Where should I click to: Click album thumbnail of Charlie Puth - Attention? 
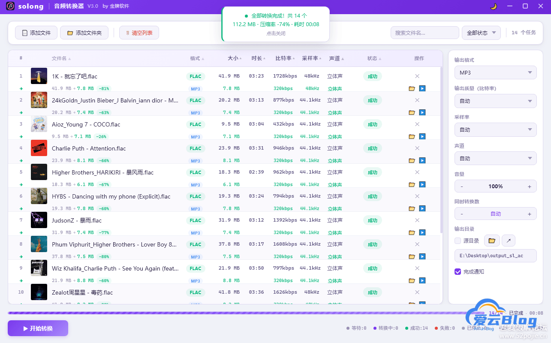(39, 148)
